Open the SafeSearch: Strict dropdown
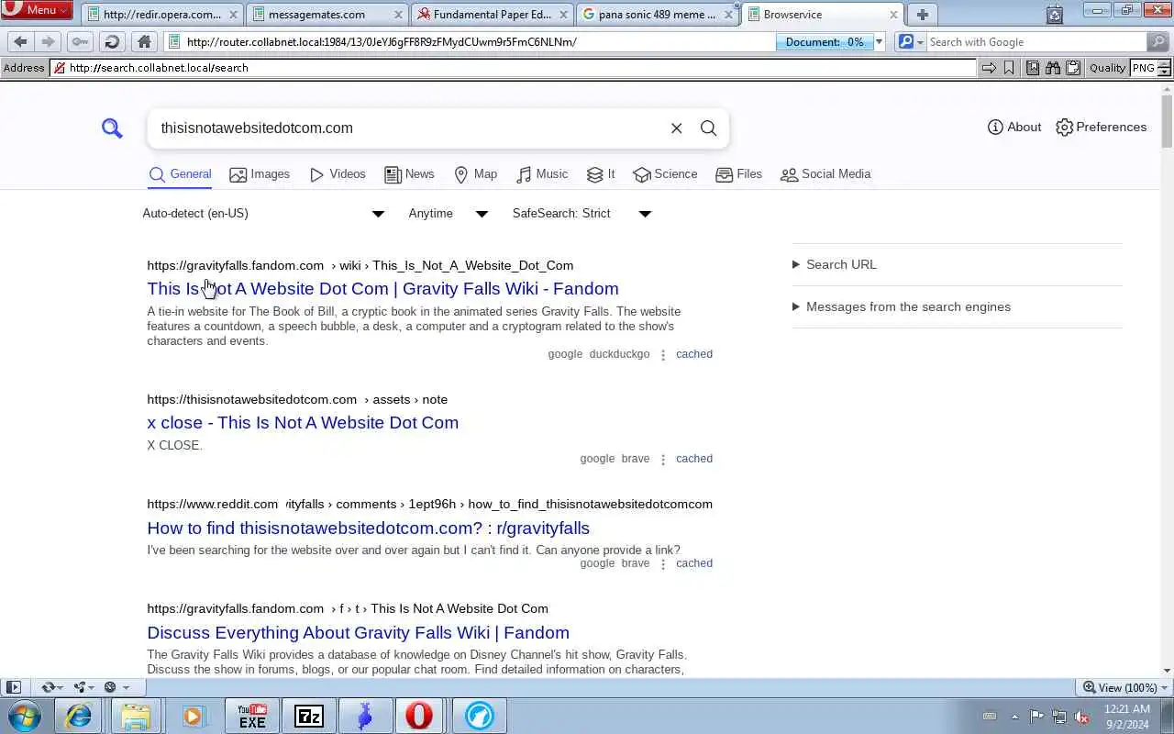Screen dimensions: 1174x734 [581, 214]
